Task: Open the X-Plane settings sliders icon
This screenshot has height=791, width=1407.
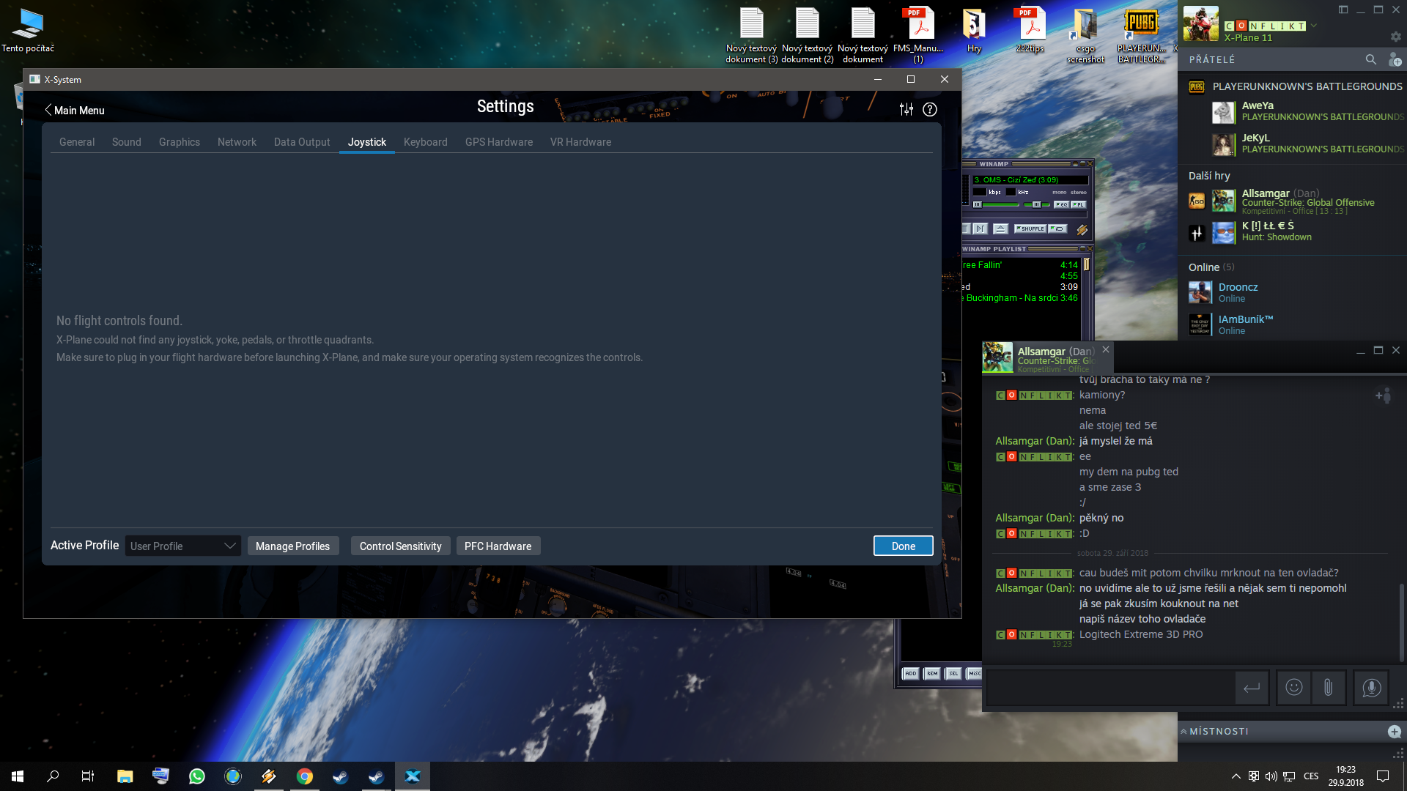Action: 906,109
